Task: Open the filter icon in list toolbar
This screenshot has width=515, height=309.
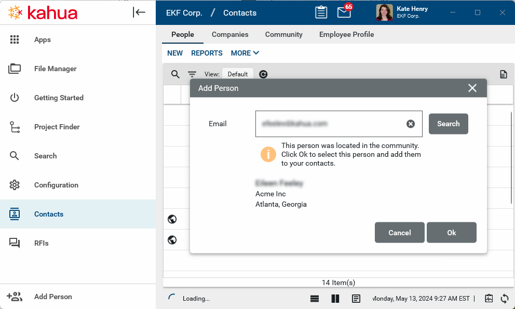Action: [x=192, y=74]
